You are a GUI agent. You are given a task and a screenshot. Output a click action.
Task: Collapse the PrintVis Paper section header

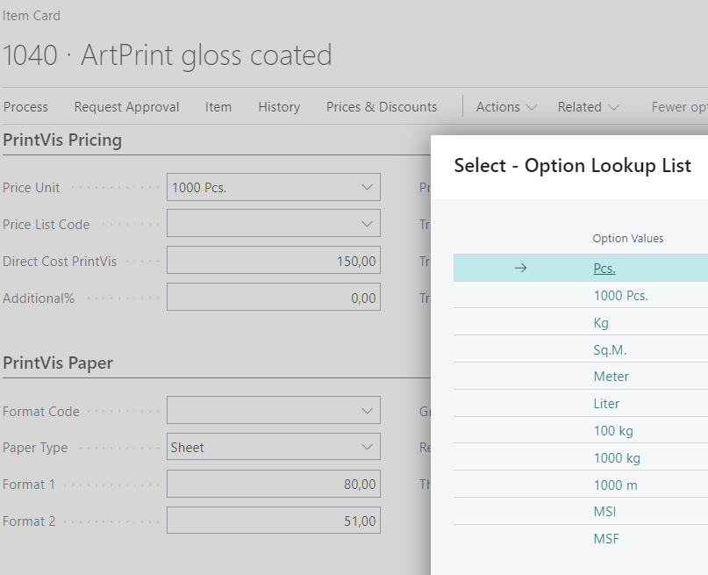(x=58, y=363)
